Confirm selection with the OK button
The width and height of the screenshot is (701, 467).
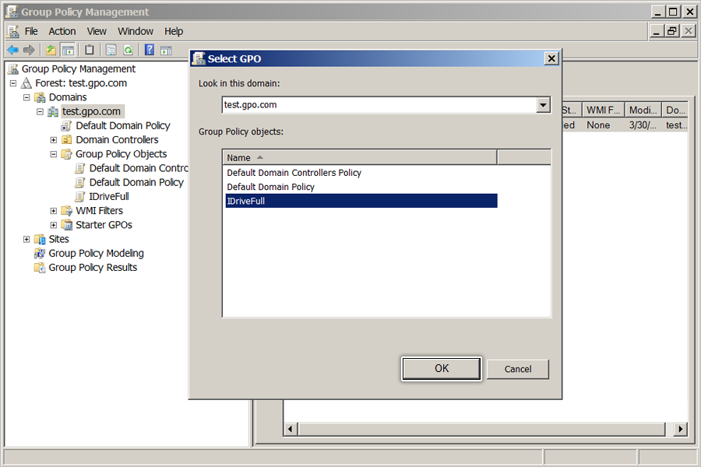442,369
